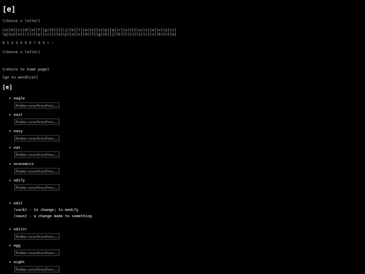Click [choose a letter] above the alphabet rows

(x=21, y=21)
